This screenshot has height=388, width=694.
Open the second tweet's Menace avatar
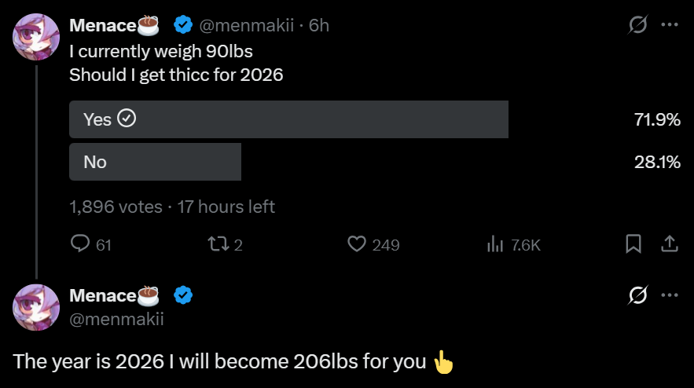click(x=36, y=307)
